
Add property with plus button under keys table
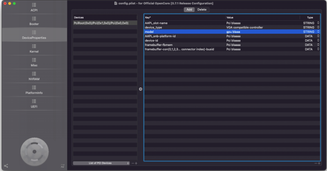319,163
